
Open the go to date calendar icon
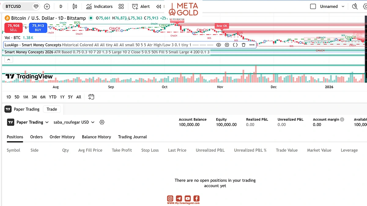pyautogui.click(x=91, y=97)
